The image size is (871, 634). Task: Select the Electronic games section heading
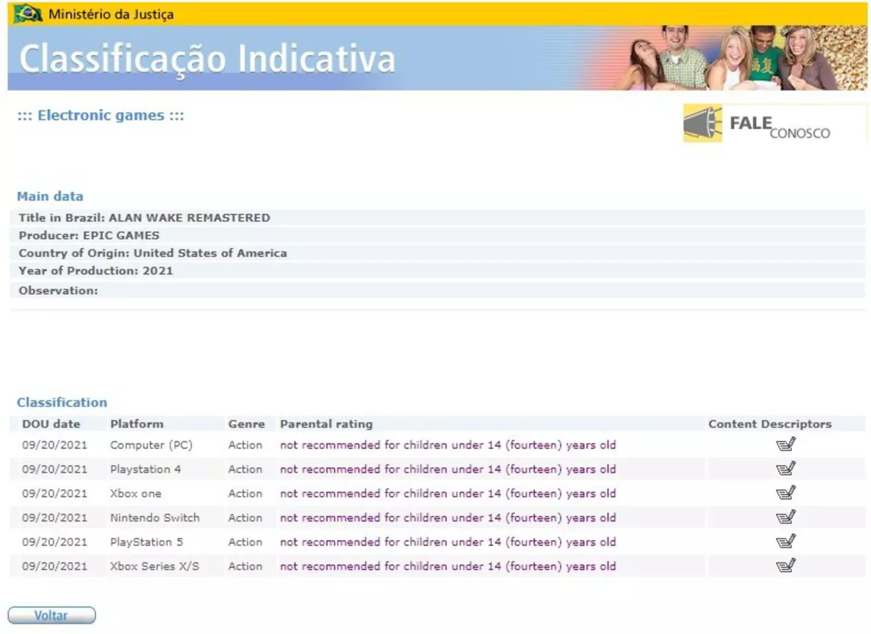tap(101, 115)
